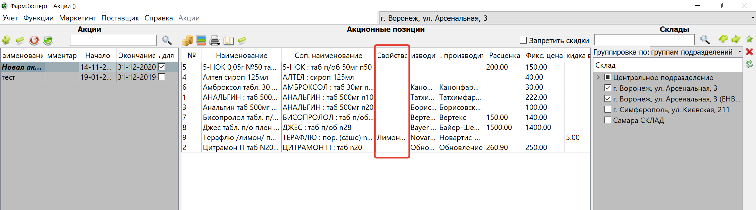Image resolution: width=756 pixels, height=210 pixels.
Task: Open the printer icon in positions toolbar
Action: coord(215,41)
